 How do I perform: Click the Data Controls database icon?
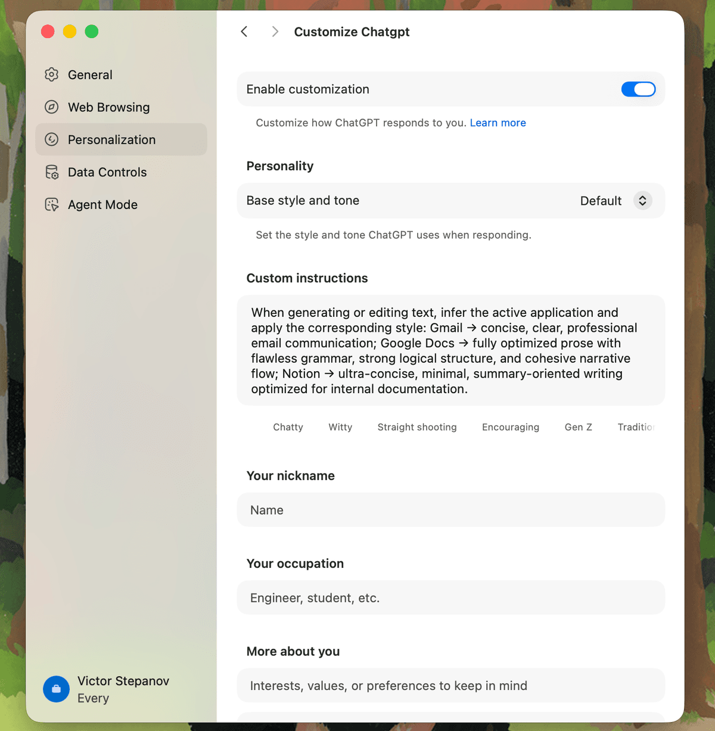coord(52,172)
